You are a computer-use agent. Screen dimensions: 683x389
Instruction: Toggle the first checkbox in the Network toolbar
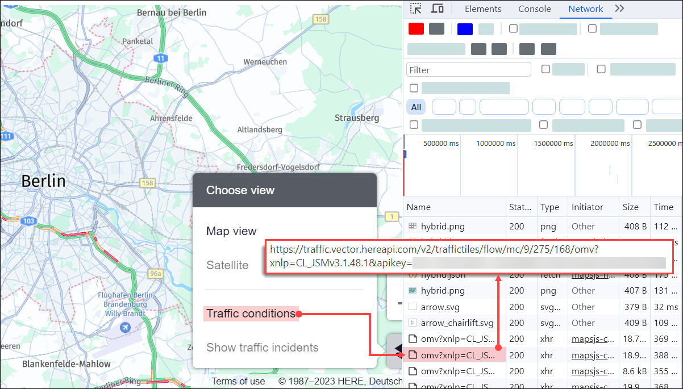coord(513,28)
